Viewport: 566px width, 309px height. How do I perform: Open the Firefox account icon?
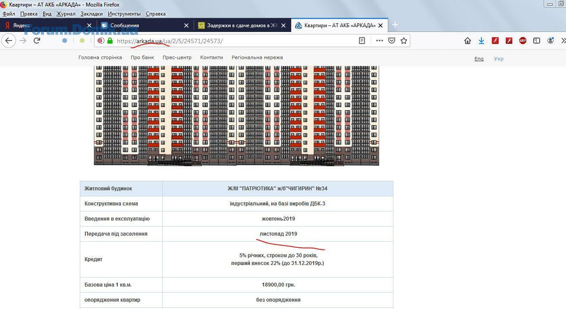click(550, 41)
